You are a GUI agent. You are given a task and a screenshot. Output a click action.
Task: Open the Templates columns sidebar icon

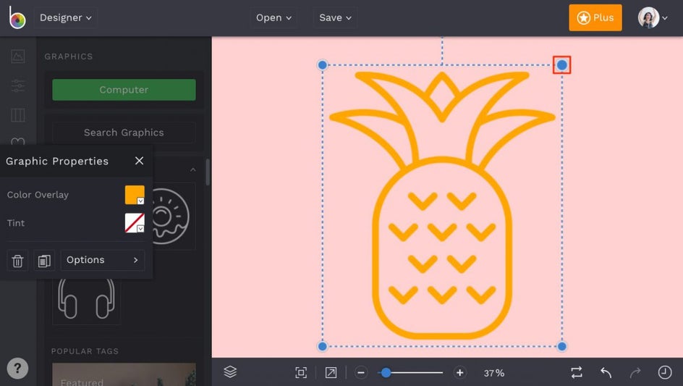[18, 114]
